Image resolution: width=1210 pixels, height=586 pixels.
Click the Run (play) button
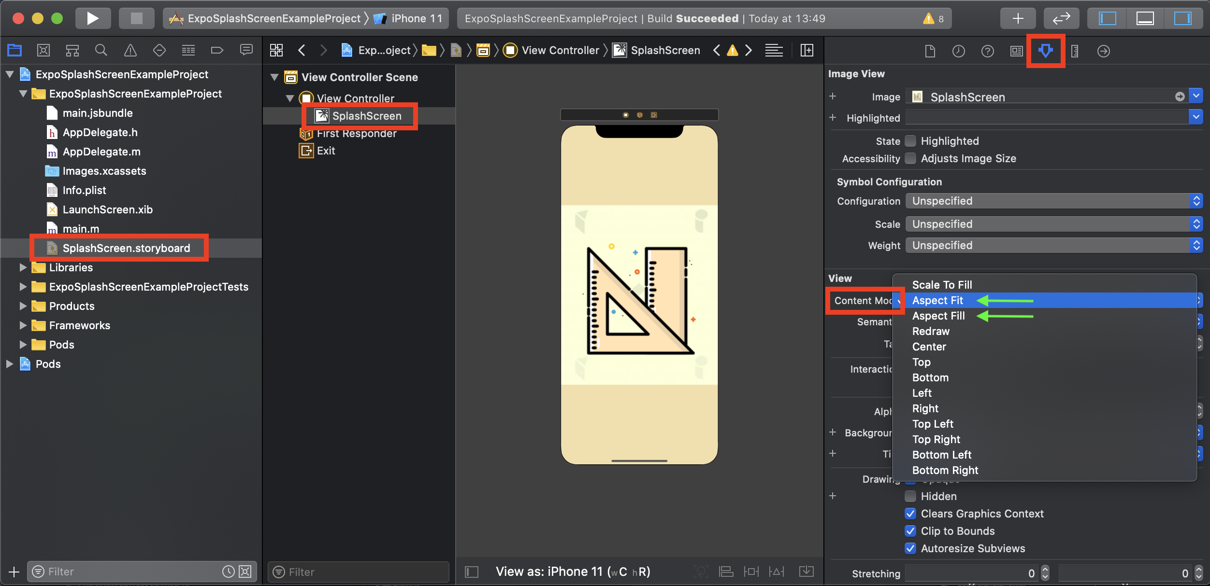(x=93, y=18)
